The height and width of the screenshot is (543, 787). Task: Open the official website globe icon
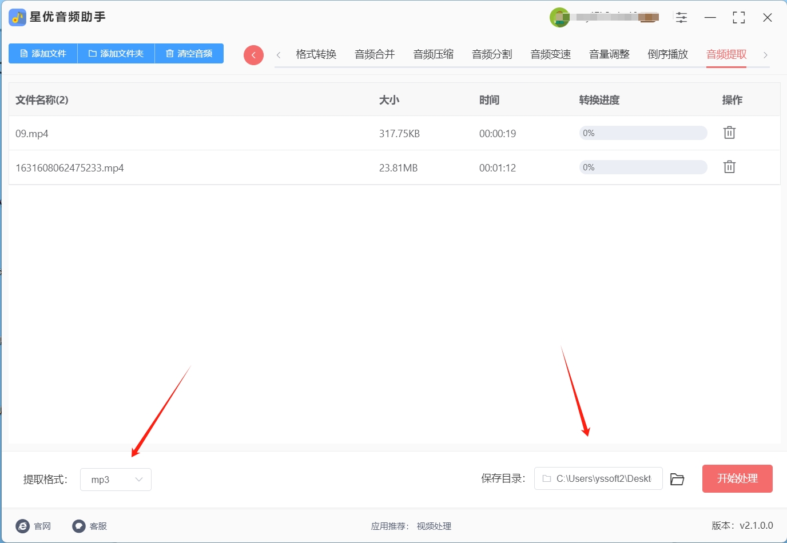point(23,526)
